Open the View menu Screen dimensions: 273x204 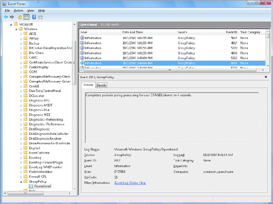(x=30, y=11)
